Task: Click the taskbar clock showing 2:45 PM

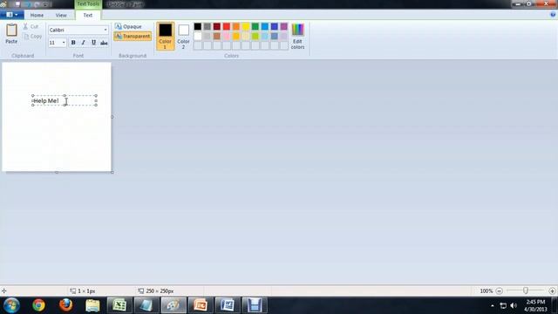Action: pyautogui.click(x=535, y=305)
